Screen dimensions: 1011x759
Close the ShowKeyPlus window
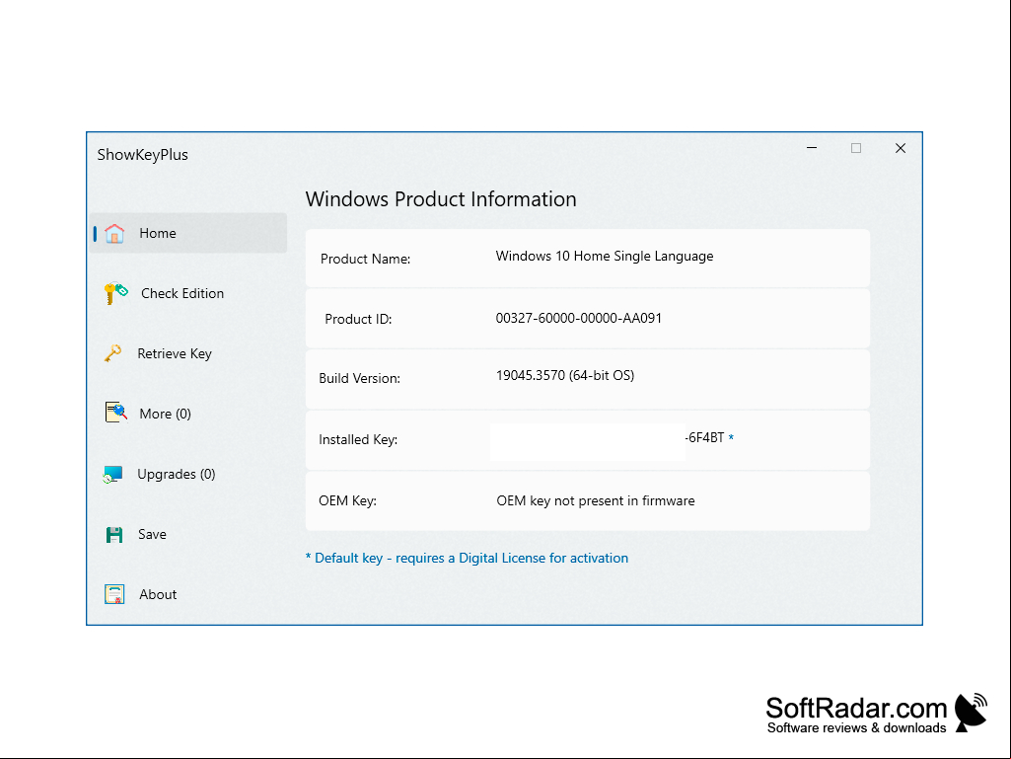(x=901, y=148)
